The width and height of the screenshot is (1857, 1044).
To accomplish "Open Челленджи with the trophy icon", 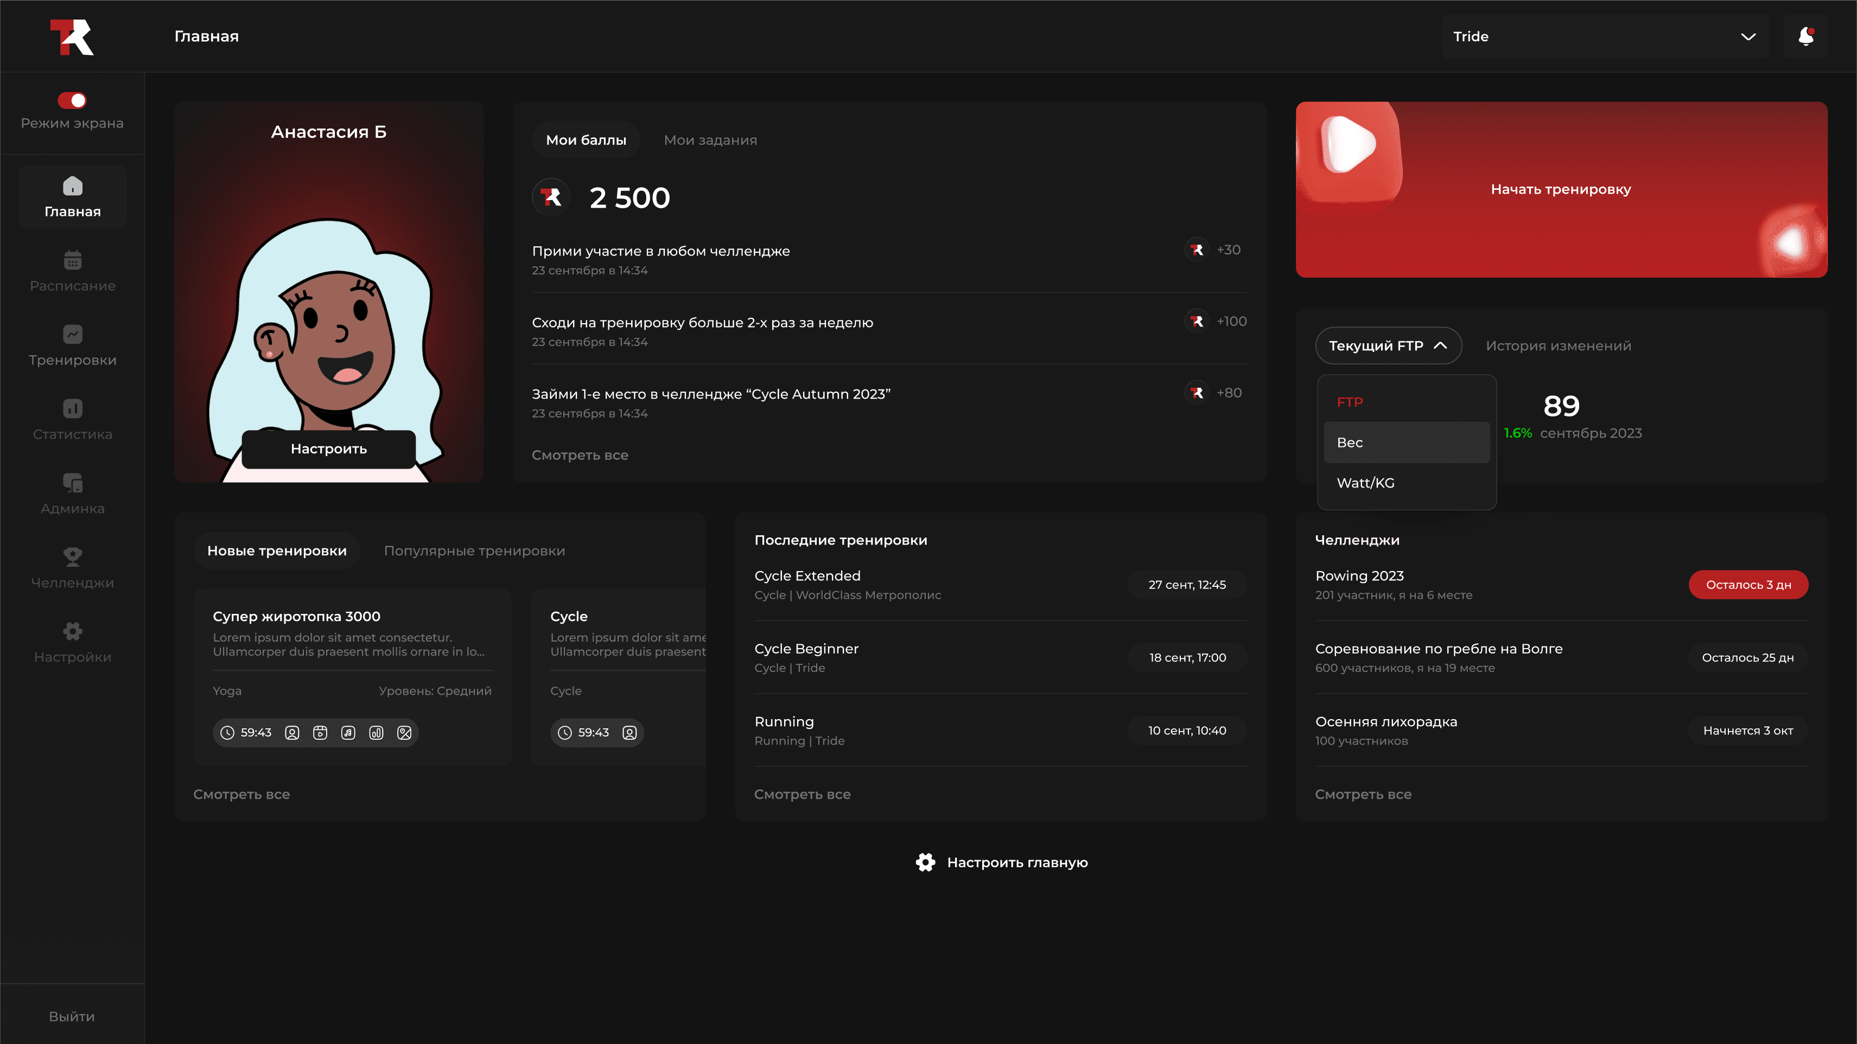I will click(x=73, y=557).
